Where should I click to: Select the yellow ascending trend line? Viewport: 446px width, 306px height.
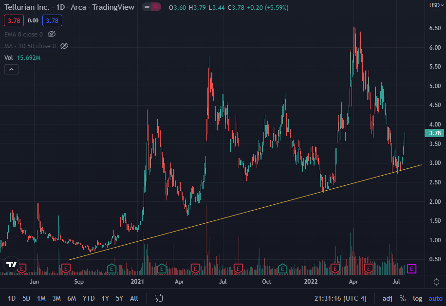coord(244,212)
